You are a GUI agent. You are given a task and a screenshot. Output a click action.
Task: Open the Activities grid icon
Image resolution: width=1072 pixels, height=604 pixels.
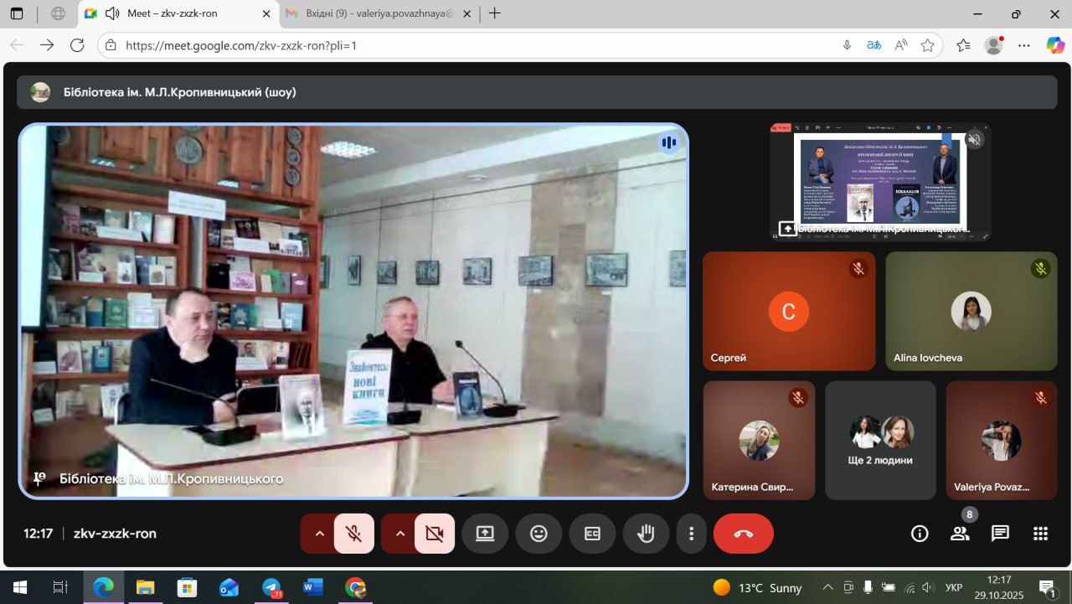coord(1040,534)
